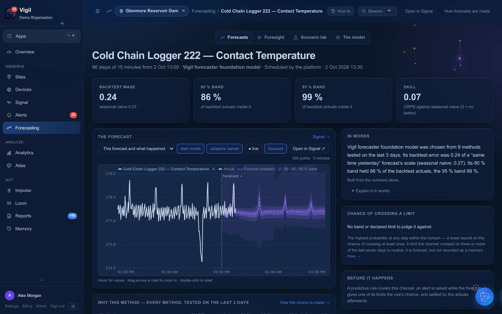Toggle light/dark theme button
Screen dimensions: 502x314
[x=73, y=306]
